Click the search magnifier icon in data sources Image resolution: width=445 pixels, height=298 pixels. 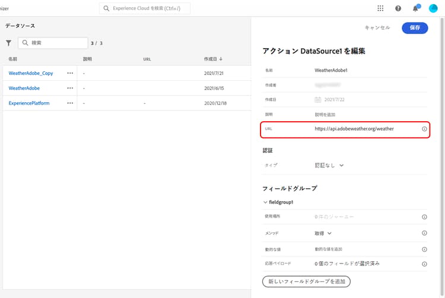[x=26, y=43]
